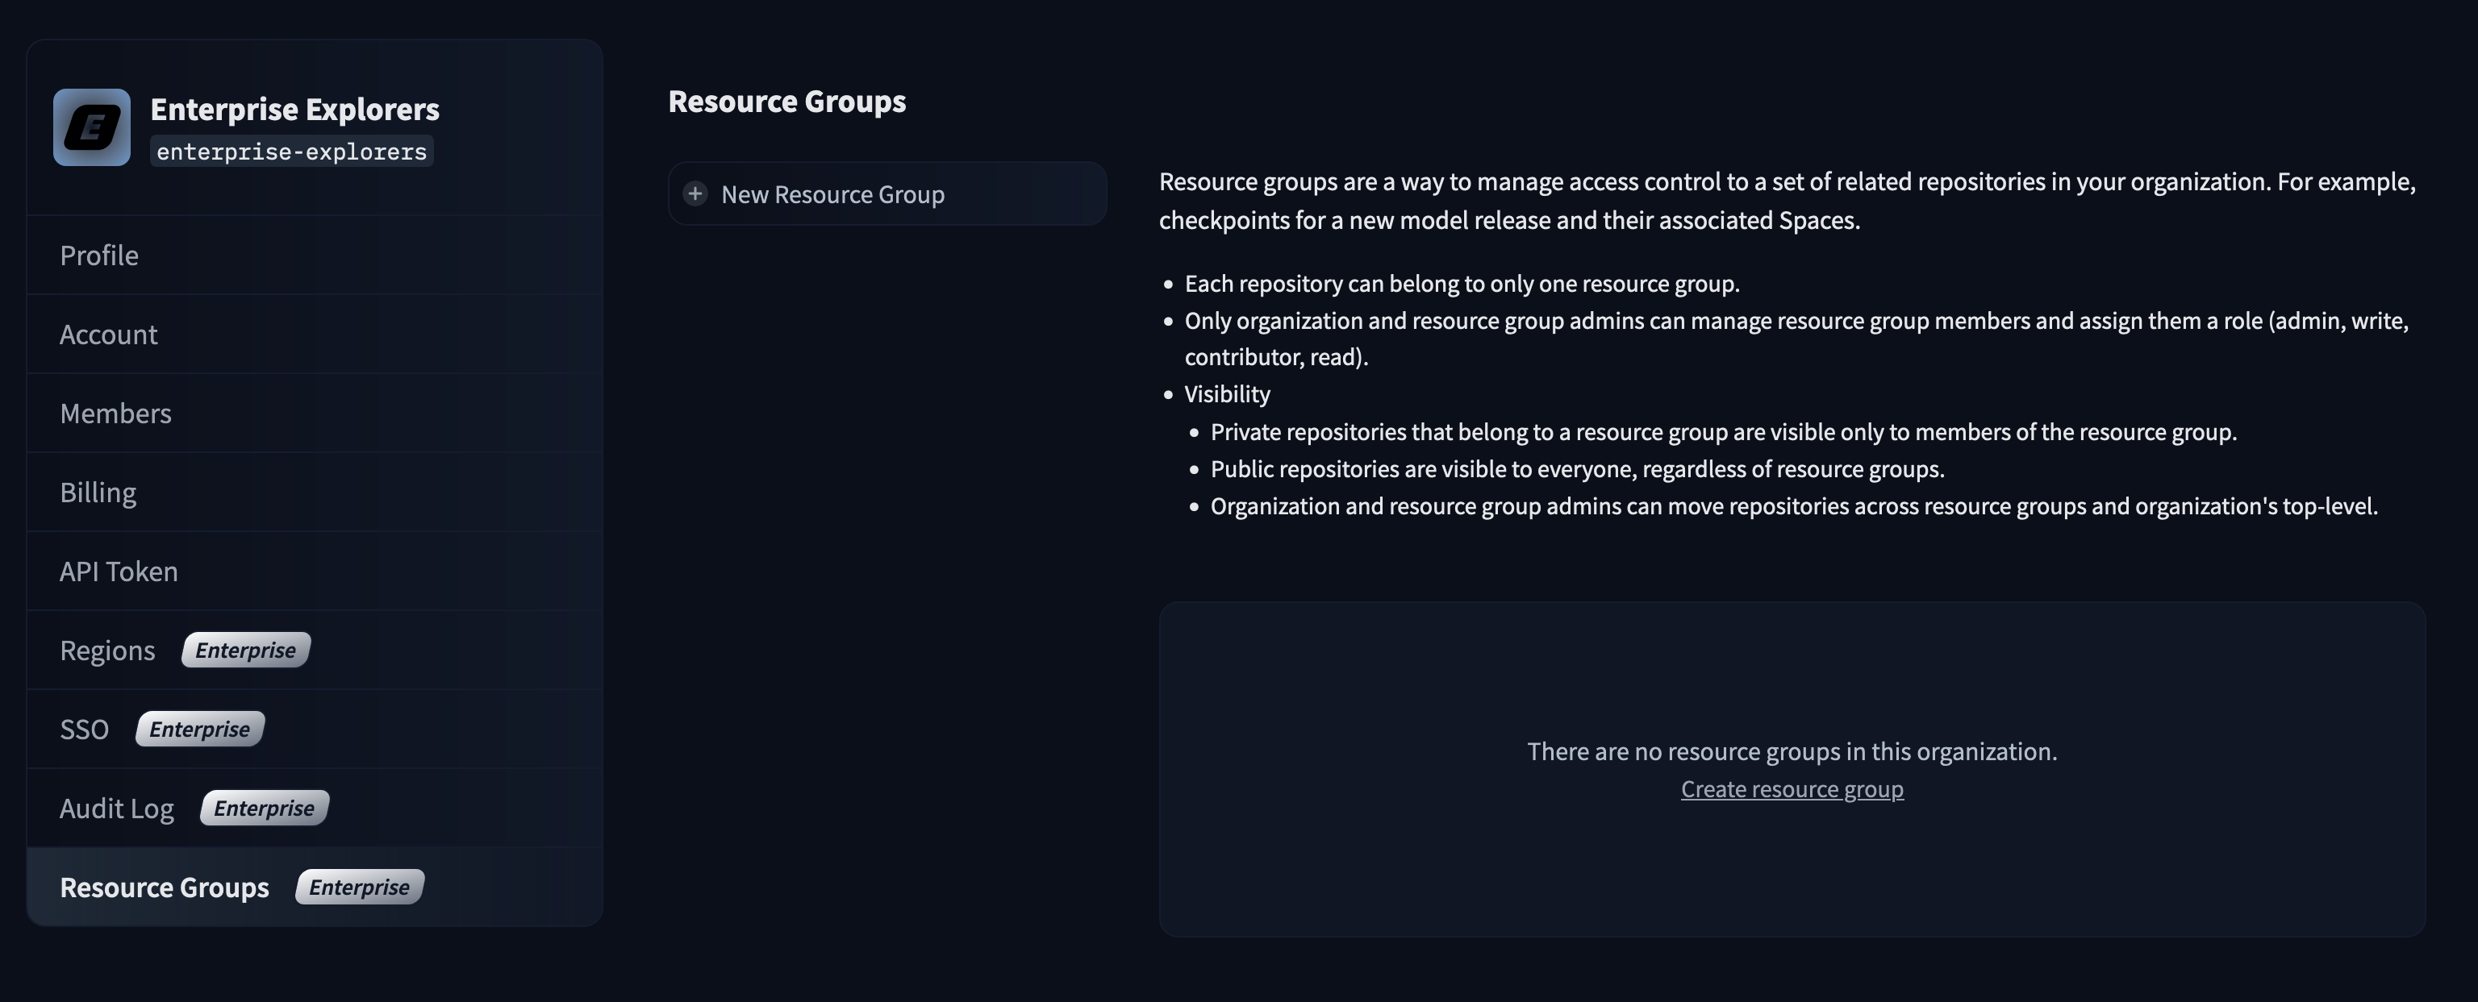
Task: Click the Enterprise badge beside Audit Log
Action: tap(264, 808)
